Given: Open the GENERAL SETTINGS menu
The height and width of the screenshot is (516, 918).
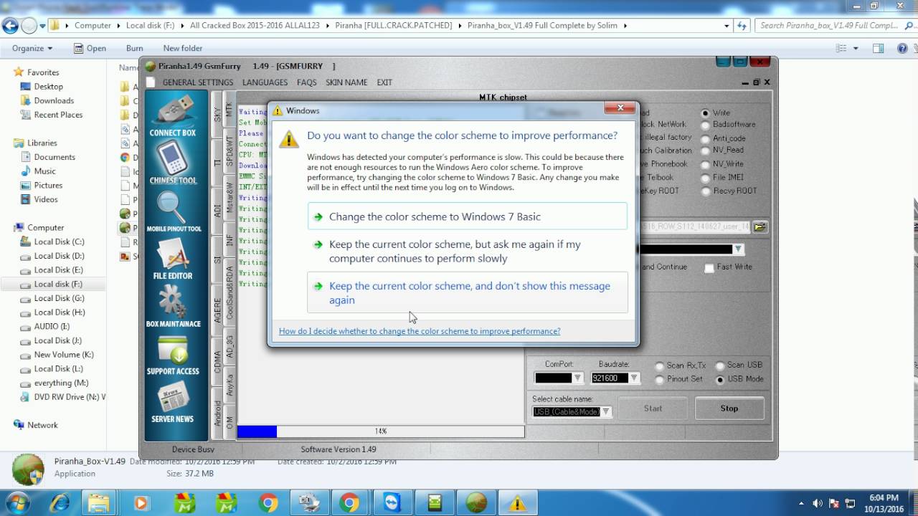Looking at the screenshot, I should point(197,82).
